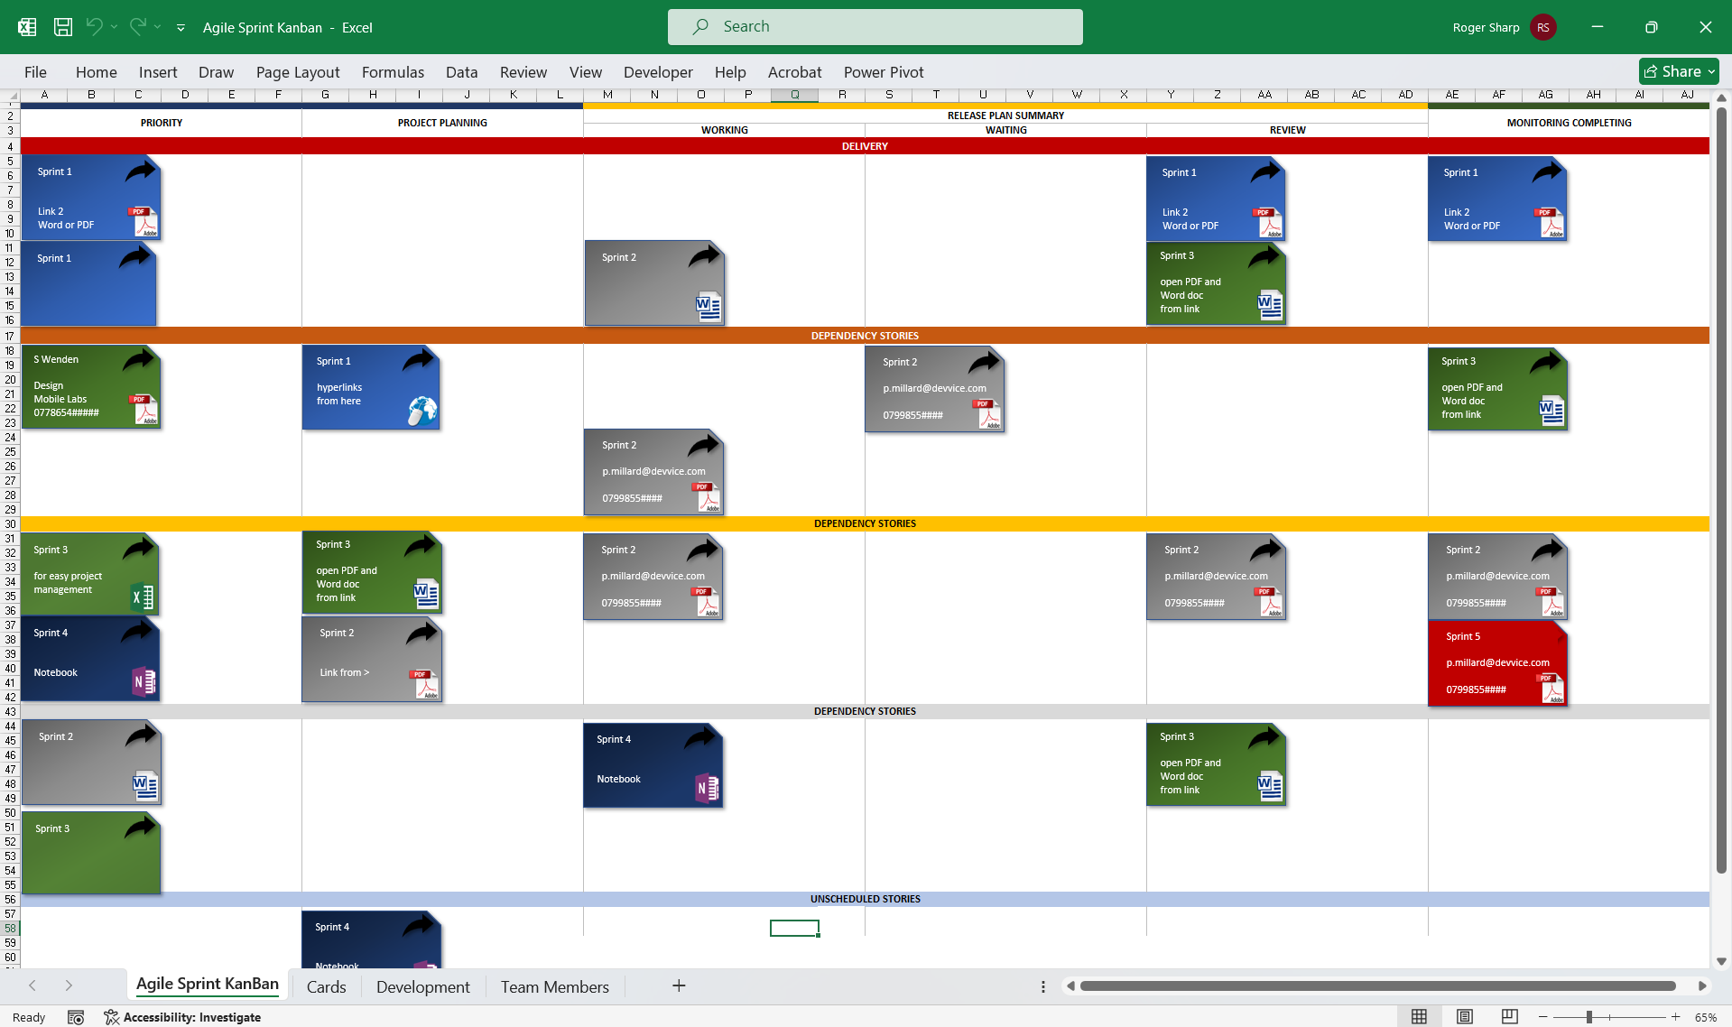
Task: Open the File menu
Action: [x=35, y=72]
